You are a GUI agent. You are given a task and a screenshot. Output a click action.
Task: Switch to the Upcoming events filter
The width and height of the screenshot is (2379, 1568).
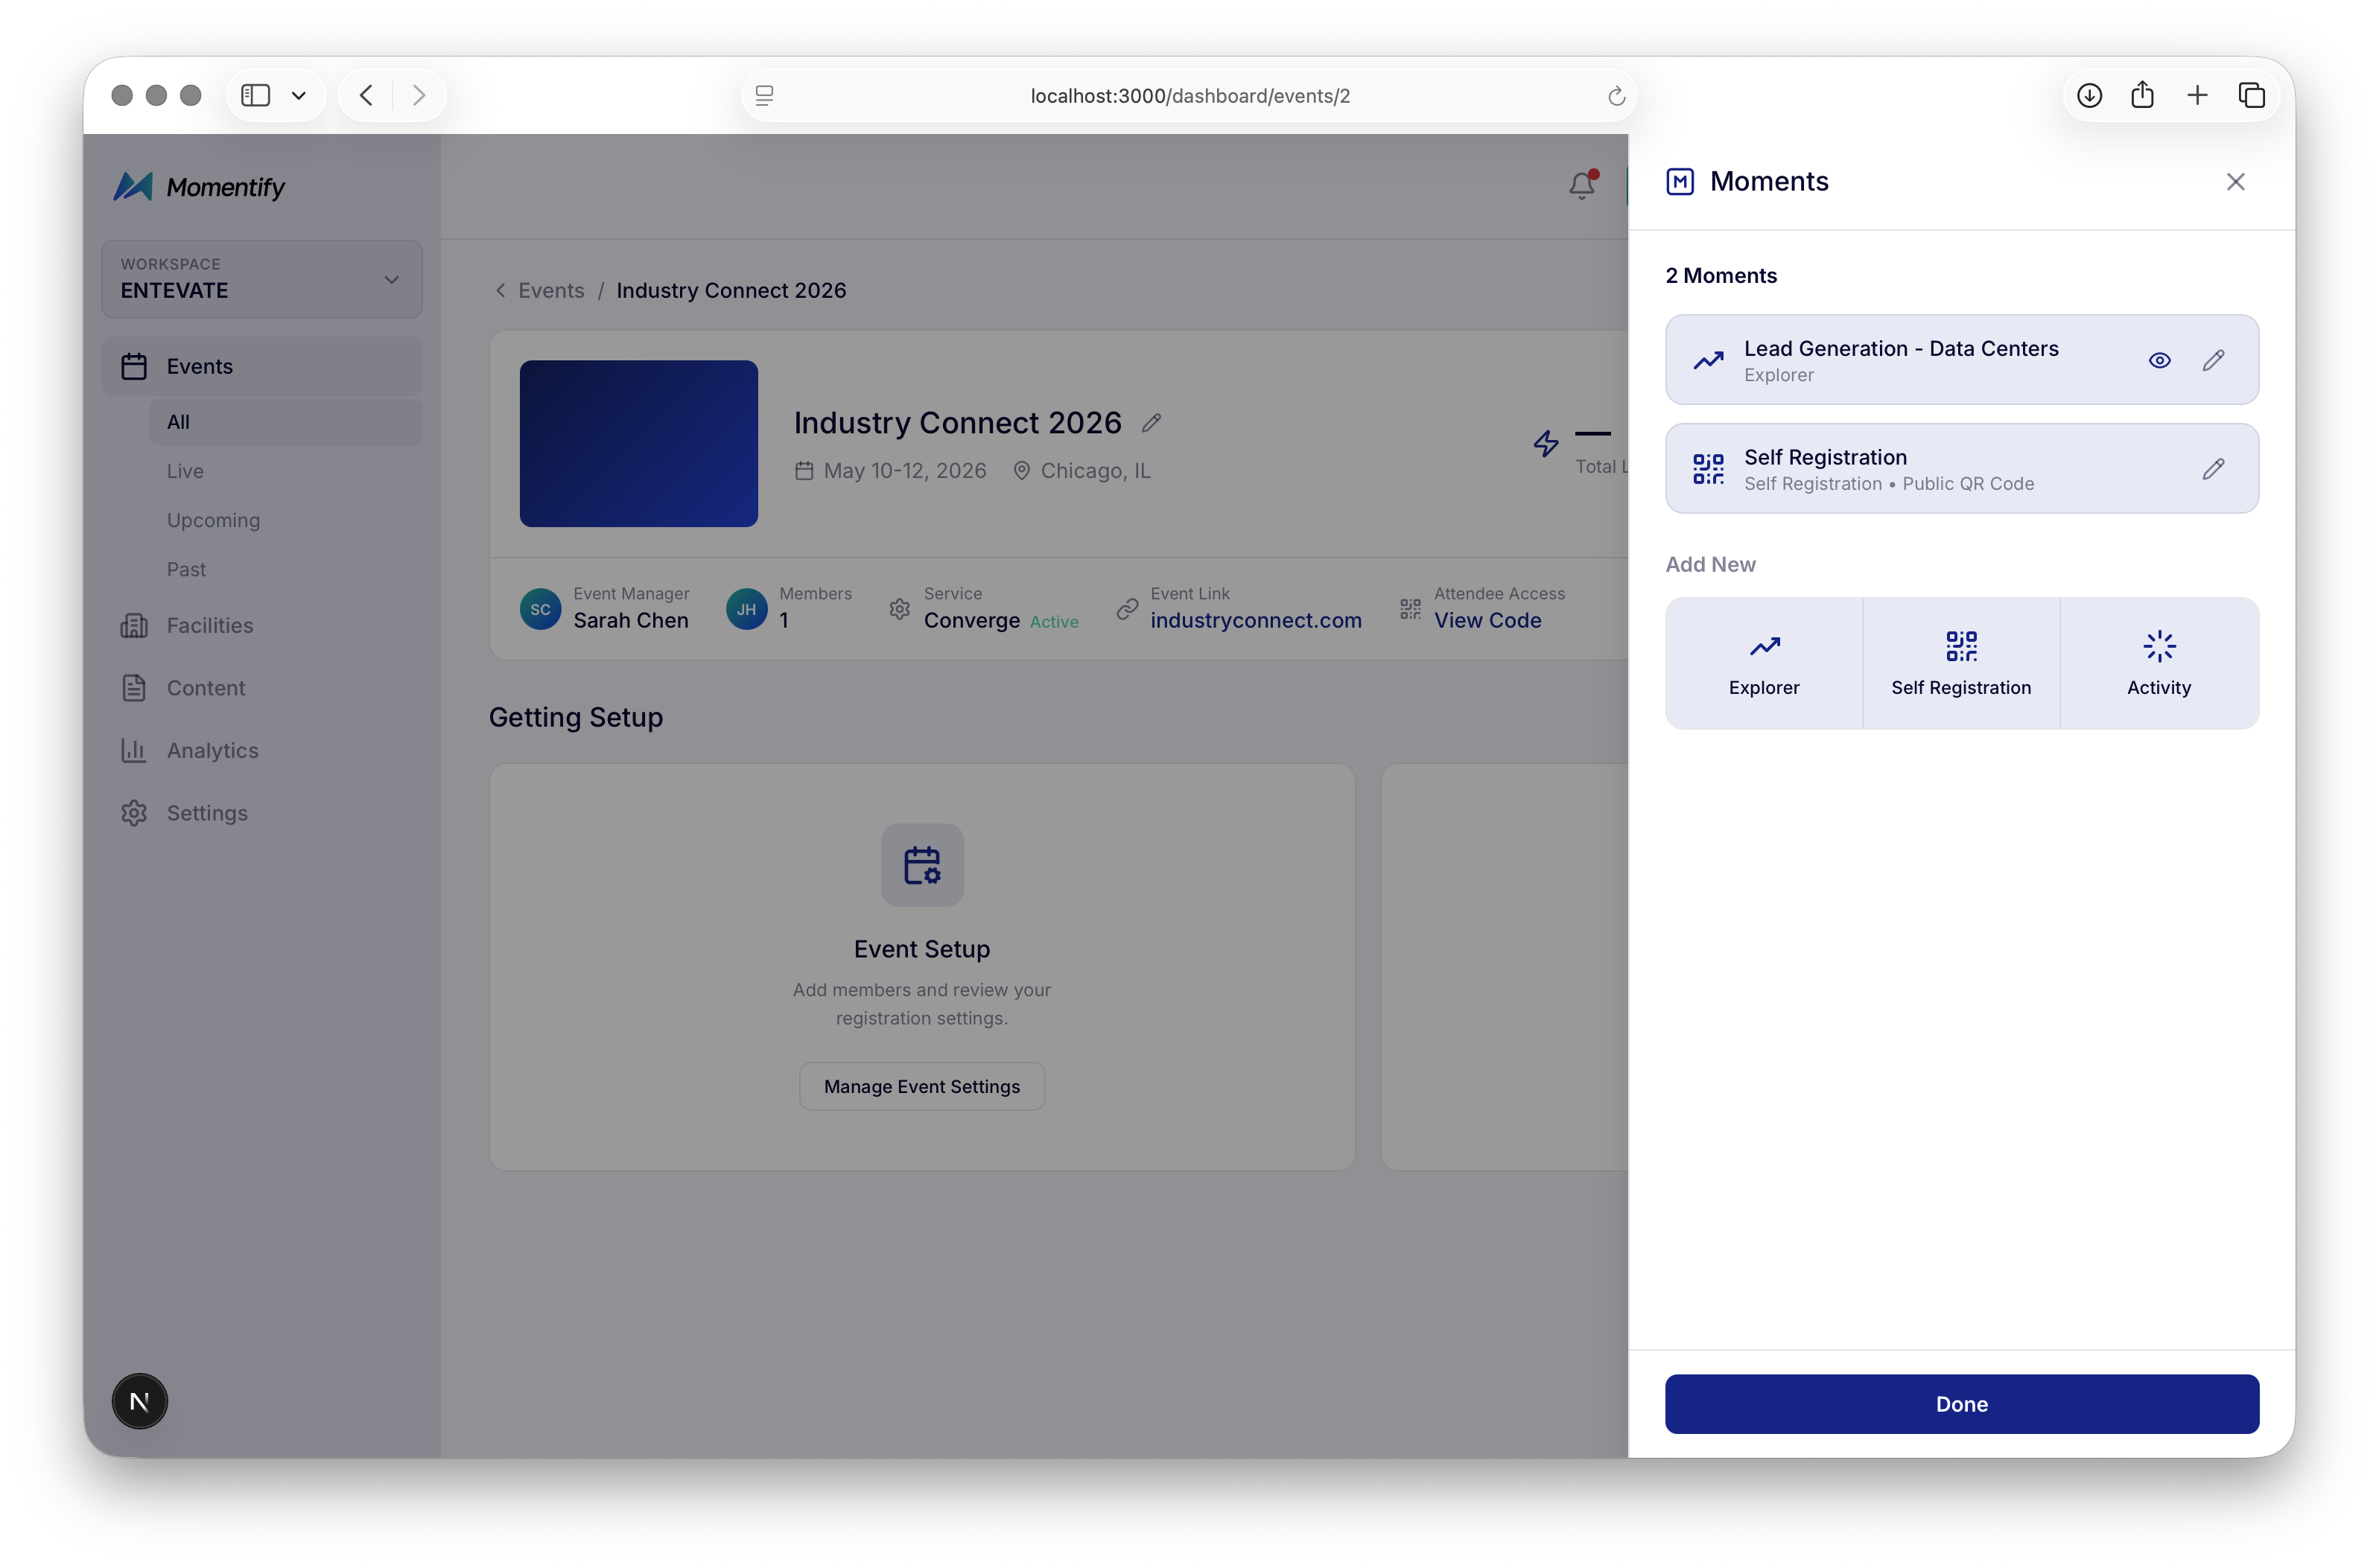click(x=213, y=520)
